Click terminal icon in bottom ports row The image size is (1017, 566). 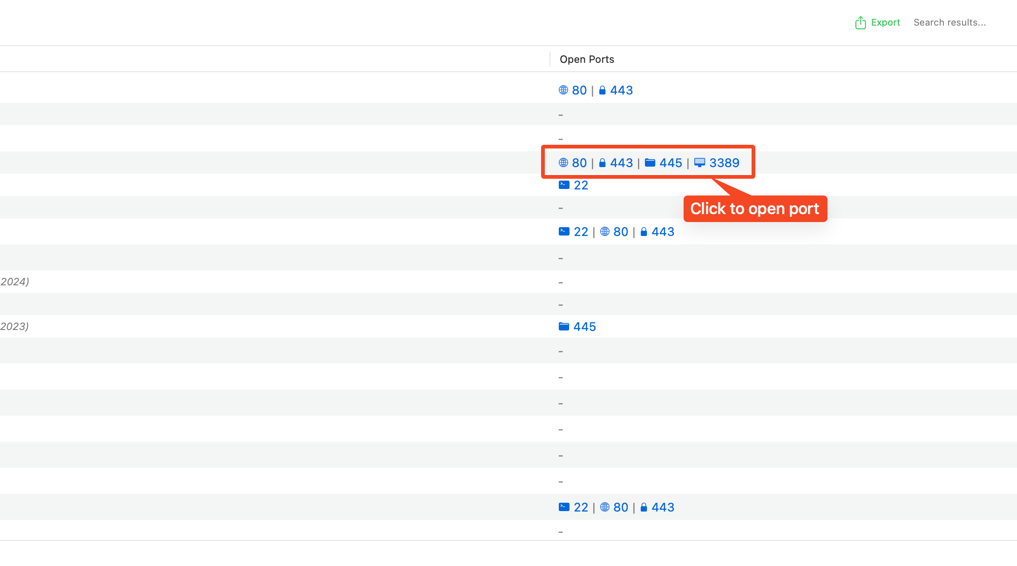point(564,507)
